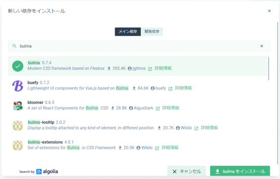Click the results list scrollbar thumb
This screenshot has height=179, width=280.
click(x=269, y=69)
